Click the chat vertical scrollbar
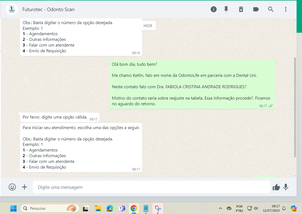The height and width of the screenshot is (214, 302). (x=295, y=108)
